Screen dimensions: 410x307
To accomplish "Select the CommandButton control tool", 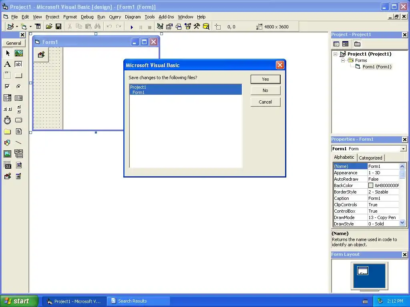I will pyautogui.click(x=18, y=76).
